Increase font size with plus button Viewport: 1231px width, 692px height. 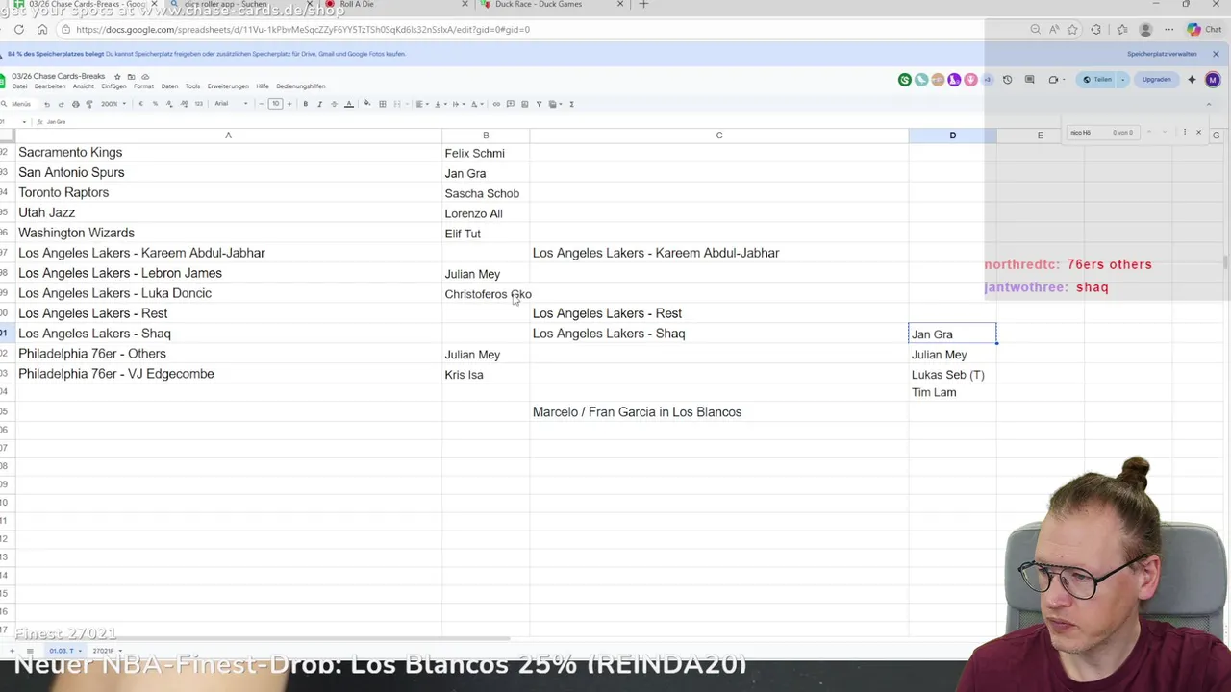tap(289, 104)
